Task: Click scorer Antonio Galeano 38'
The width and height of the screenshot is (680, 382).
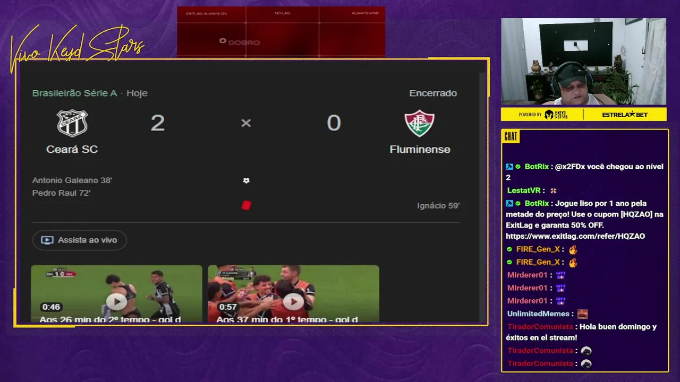Action: click(x=72, y=180)
